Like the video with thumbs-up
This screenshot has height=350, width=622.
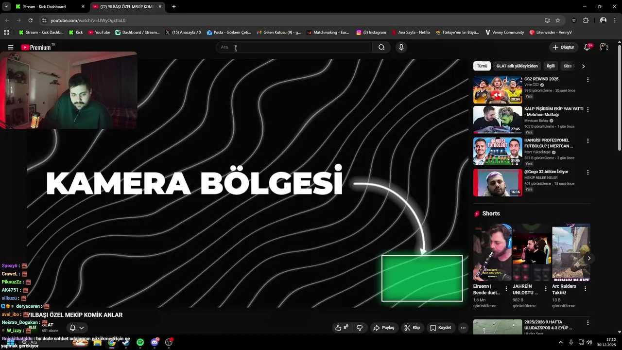(342, 328)
